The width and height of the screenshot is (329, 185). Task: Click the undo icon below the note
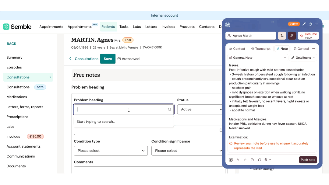pyautogui.click(x=238, y=160)
